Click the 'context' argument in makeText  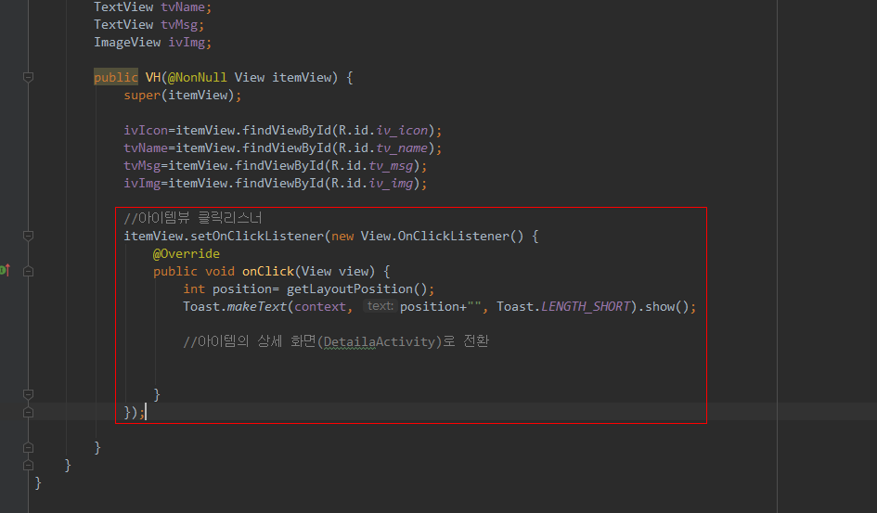click(320, 307)
